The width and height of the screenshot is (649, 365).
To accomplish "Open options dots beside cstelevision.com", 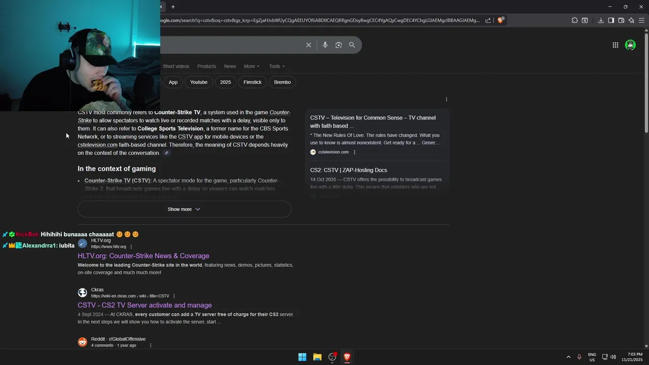I will point(354,152).
